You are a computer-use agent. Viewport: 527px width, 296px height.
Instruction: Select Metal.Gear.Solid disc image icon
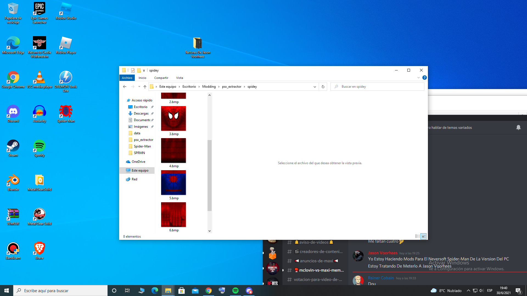[39, 182]
